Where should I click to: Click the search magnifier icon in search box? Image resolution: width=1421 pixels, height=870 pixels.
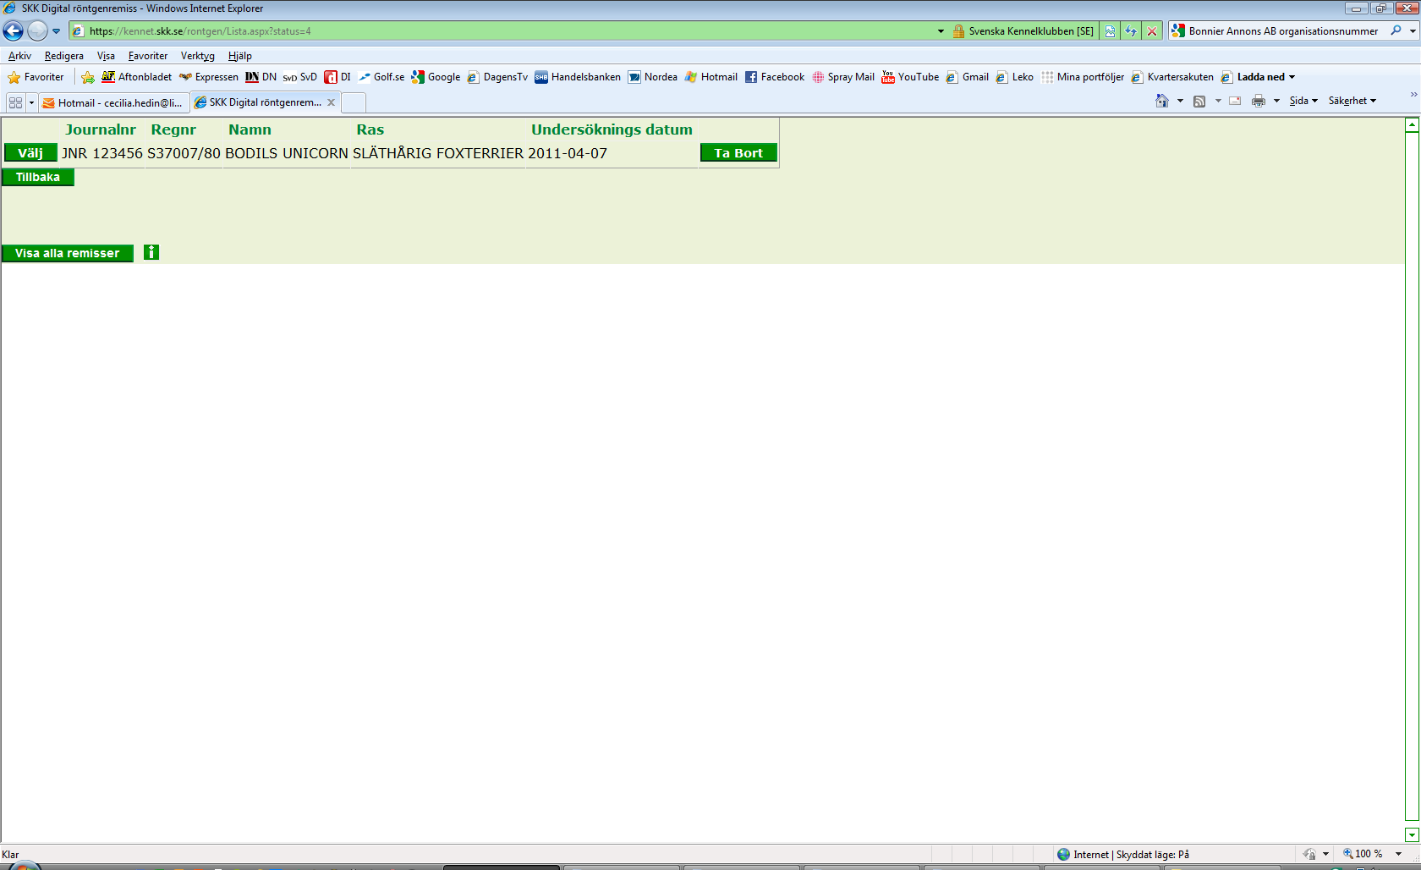click(1396, 30)
